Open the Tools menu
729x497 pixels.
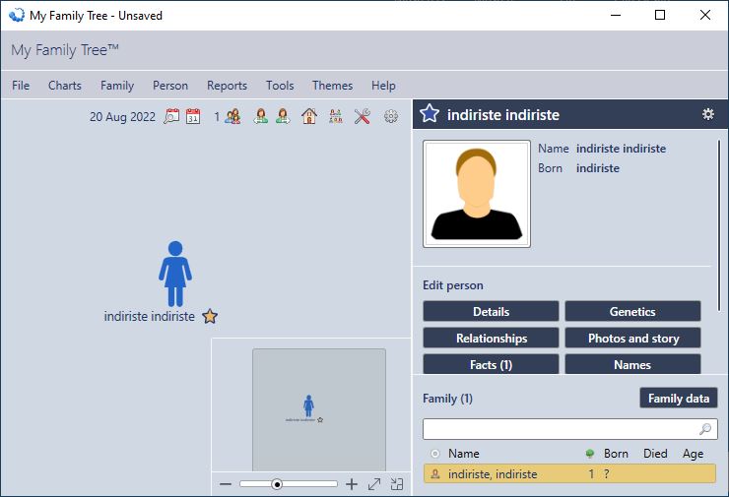[280, 86]
